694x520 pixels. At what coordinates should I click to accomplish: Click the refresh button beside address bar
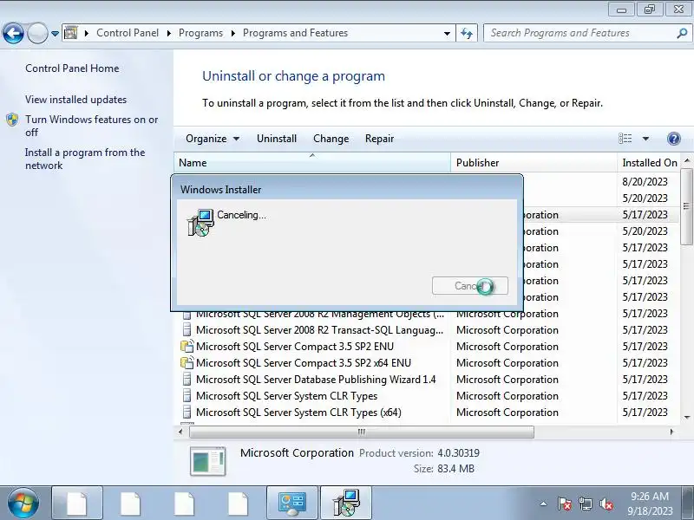467,33
